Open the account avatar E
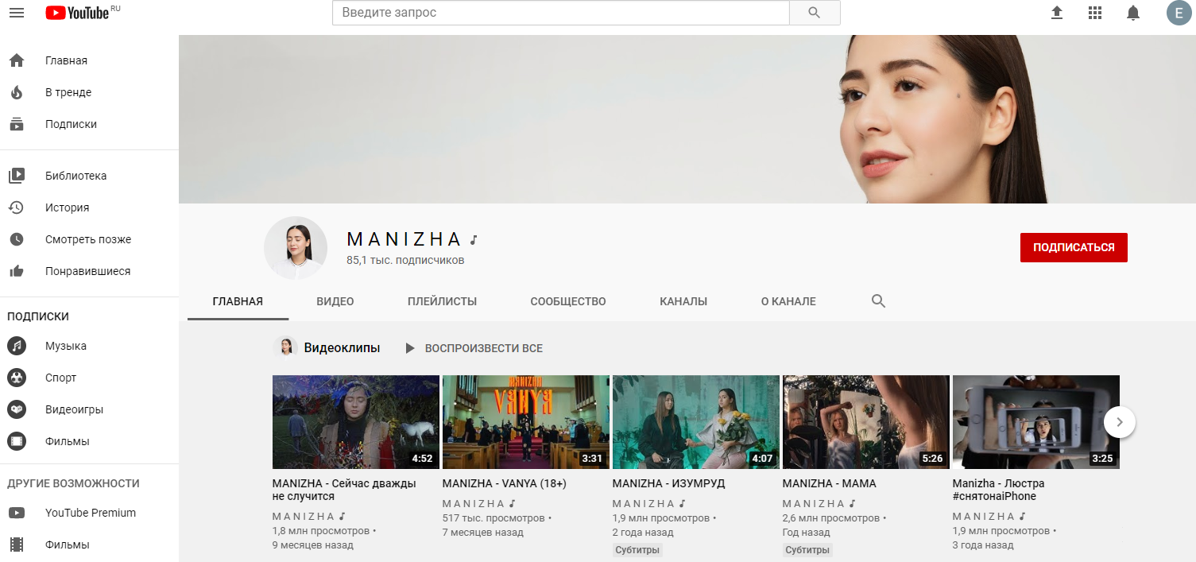Viewport: 1196px width, 562px height. tap(1179, 13)
